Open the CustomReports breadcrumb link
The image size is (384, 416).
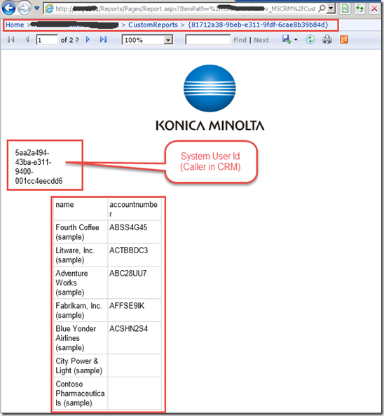click(x=153, y=25)
